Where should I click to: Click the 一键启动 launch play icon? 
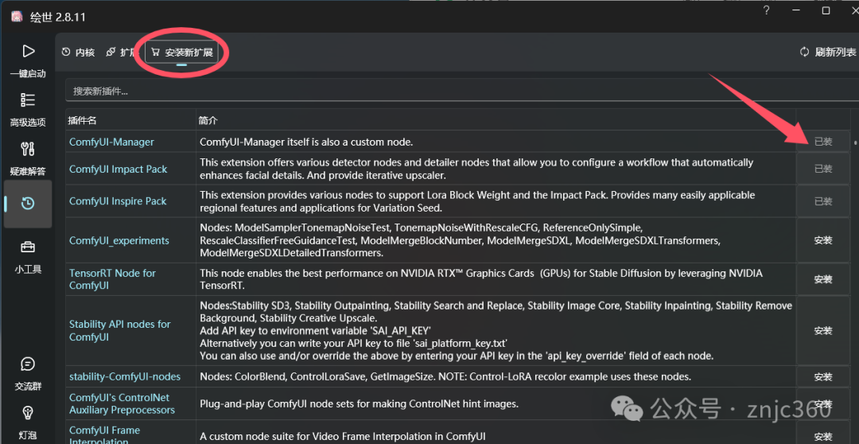[x=28, y=52]
